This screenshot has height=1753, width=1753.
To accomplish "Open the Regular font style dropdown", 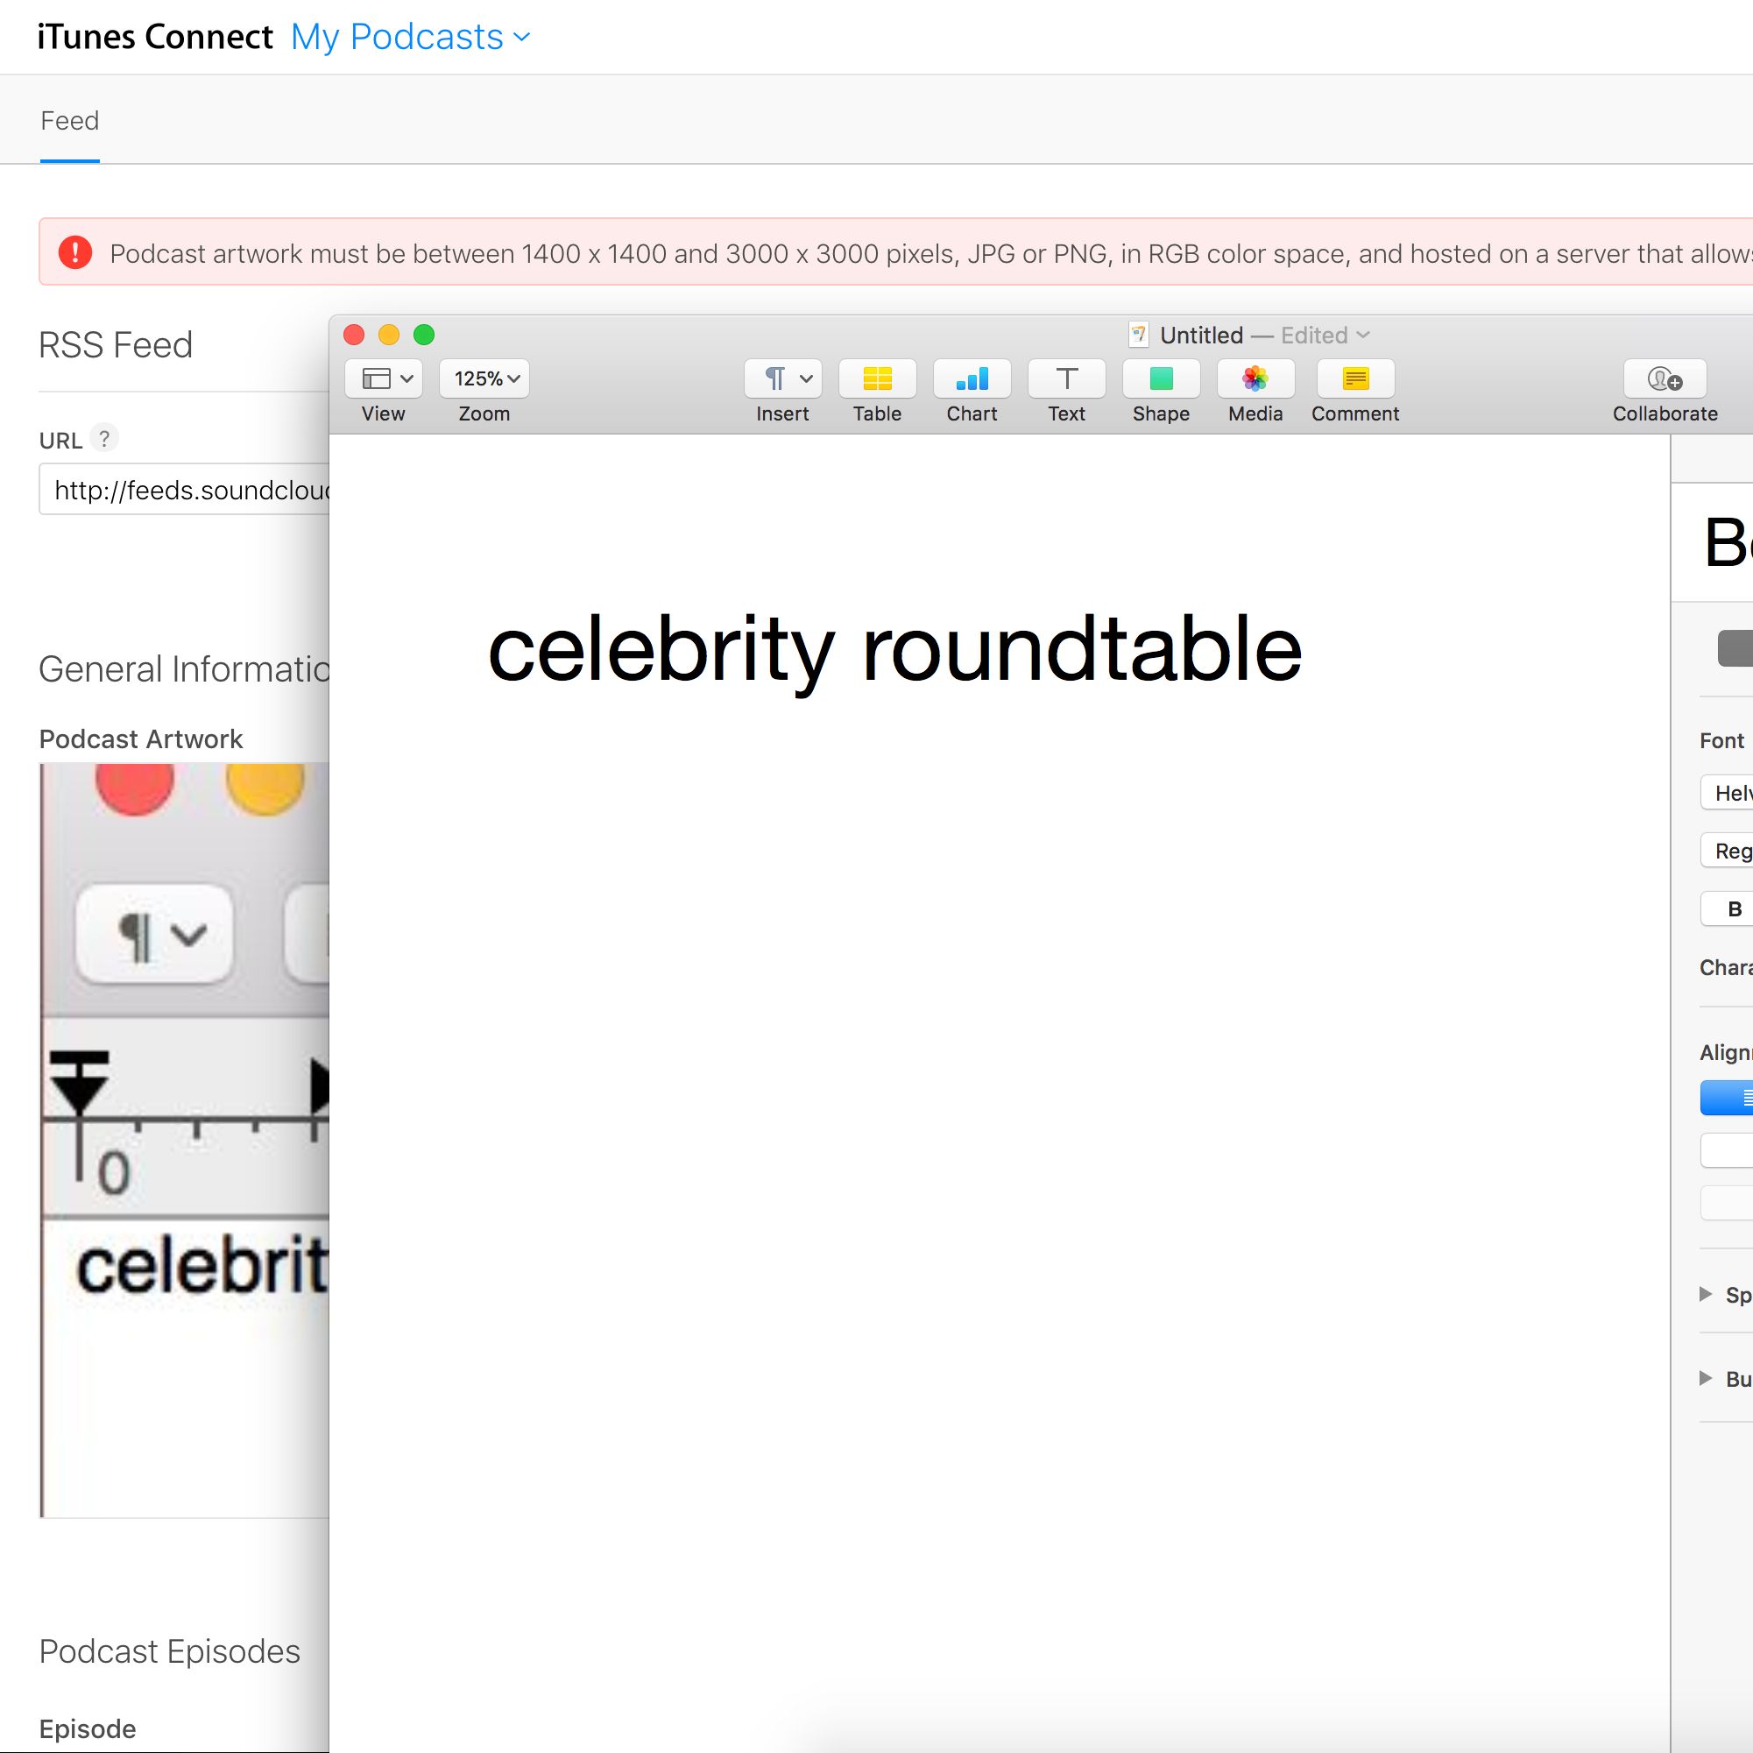I will [1727, 852].
